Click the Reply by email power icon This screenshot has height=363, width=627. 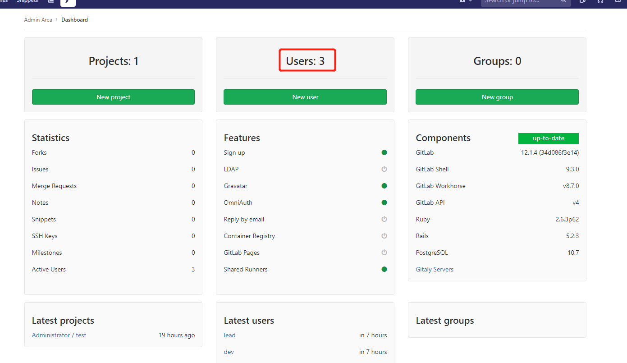pos(384,219)
